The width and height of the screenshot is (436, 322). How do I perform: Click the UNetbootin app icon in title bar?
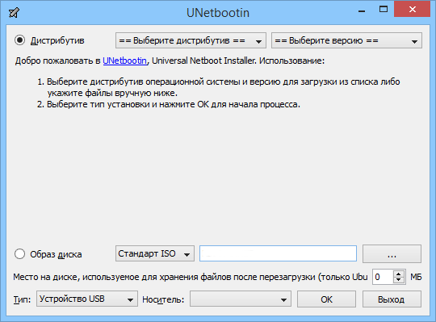pos(14,13)
